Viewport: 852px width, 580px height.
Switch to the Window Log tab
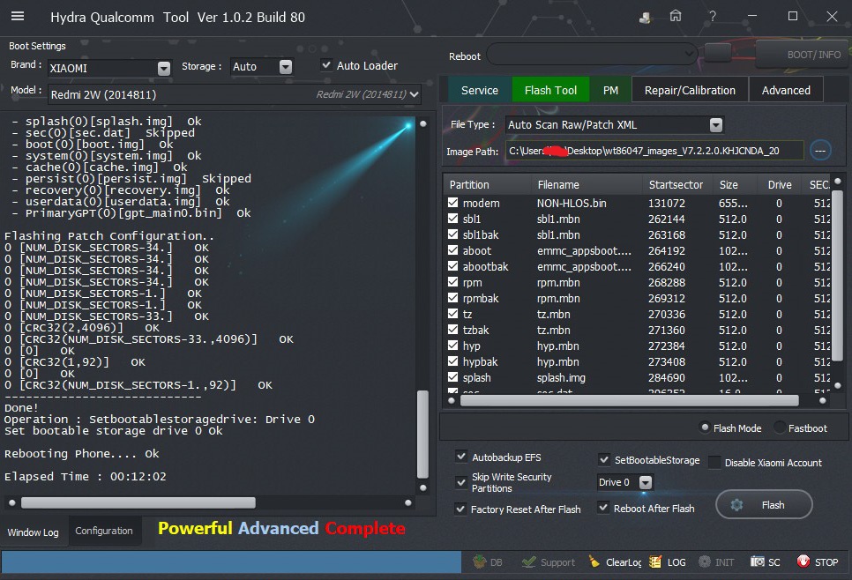pyautogui.click(x=34, y=532)
